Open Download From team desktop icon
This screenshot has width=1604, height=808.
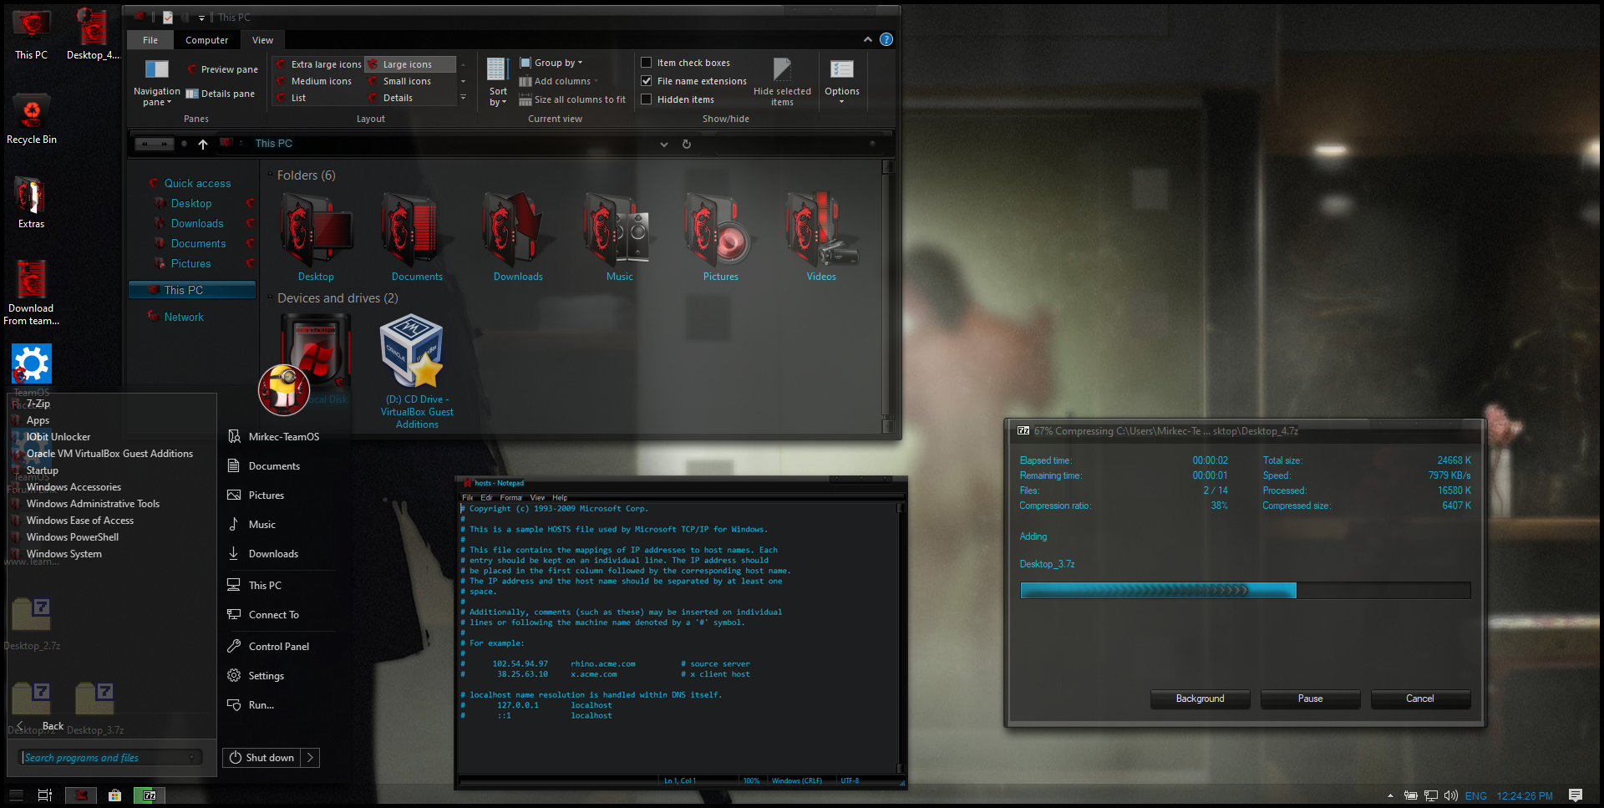click(31, 292)
